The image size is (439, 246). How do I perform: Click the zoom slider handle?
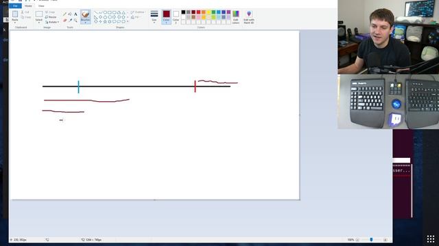point(371,240)
